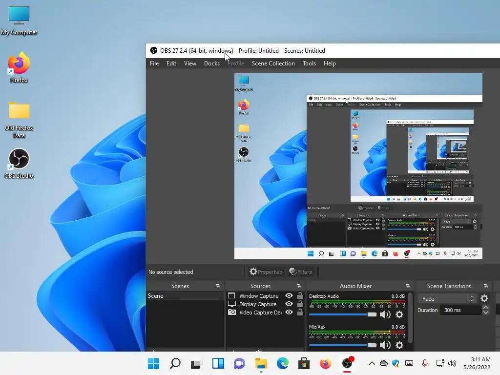This screenshot has height=375, width=500.
Task: Open My Computer desktop icon
Action: click(19, 21)
